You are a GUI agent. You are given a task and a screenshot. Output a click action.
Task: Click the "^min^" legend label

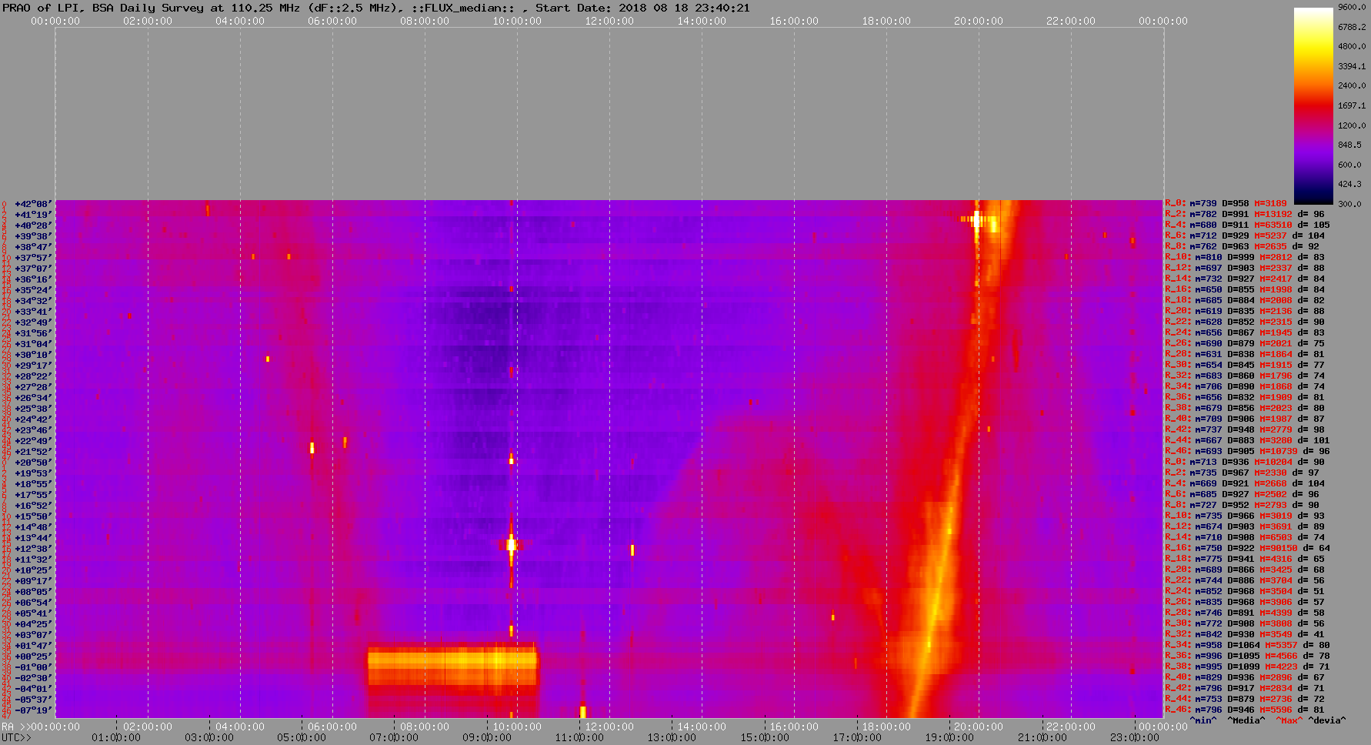(1203, 720)
